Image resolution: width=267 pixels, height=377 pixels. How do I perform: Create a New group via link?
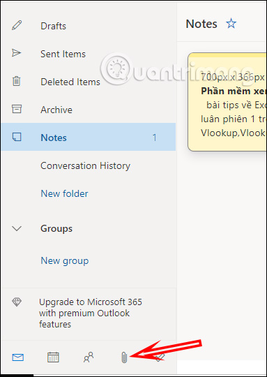coord(65,261)
